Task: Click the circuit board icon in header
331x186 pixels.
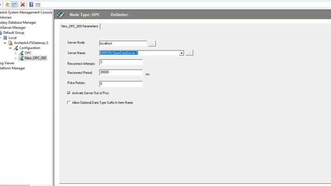Action: tap(60, 14)
